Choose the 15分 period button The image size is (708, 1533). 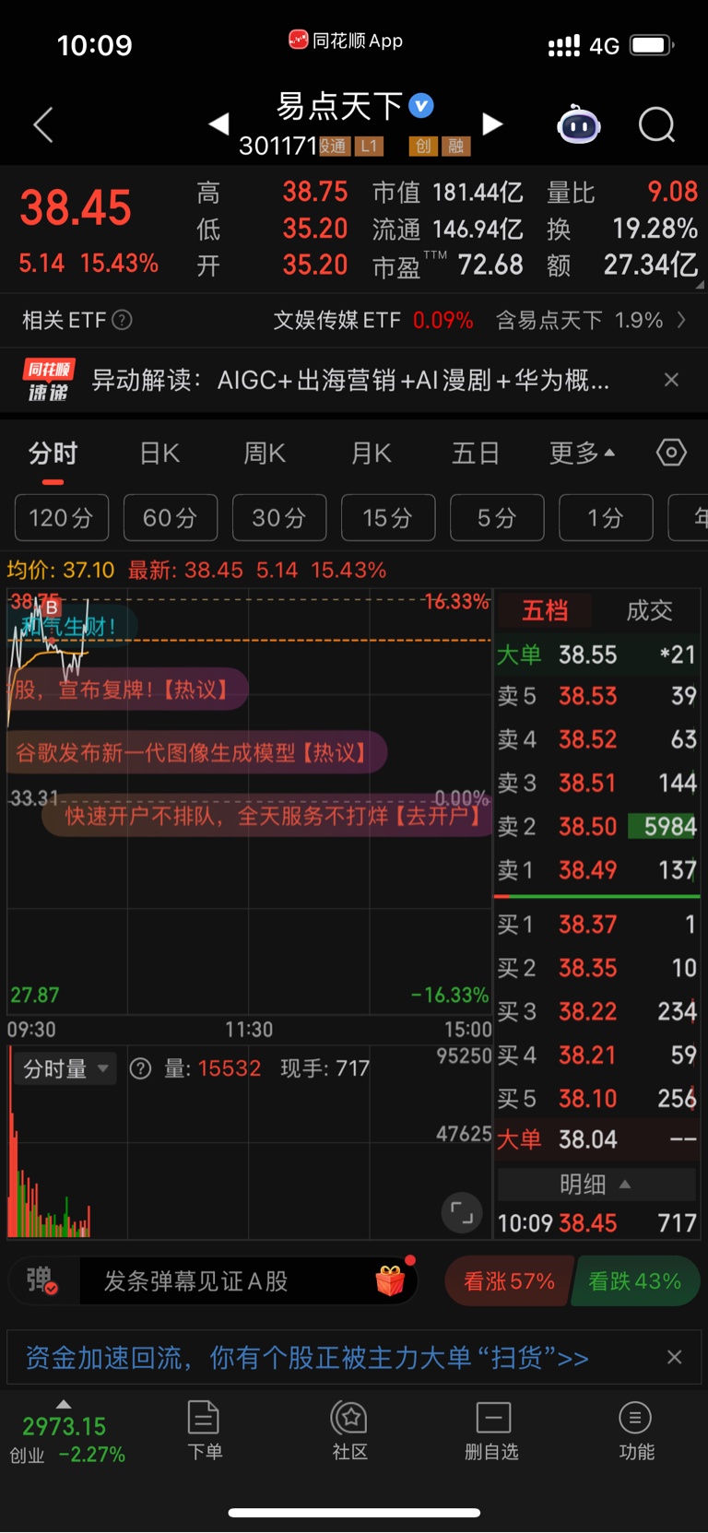click(x=388, y=517)
